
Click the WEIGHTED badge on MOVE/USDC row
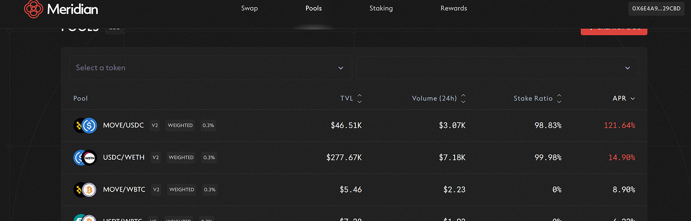pos(180,126)
